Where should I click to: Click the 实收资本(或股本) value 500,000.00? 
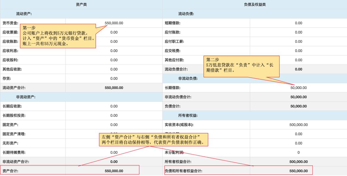point(298,125)
